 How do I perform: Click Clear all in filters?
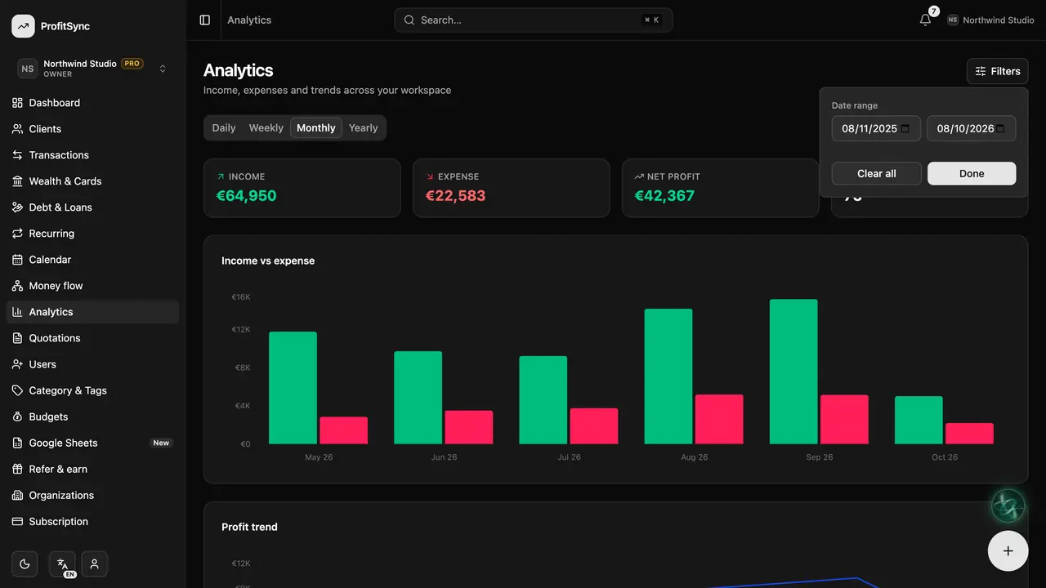[x=877, y=173]
